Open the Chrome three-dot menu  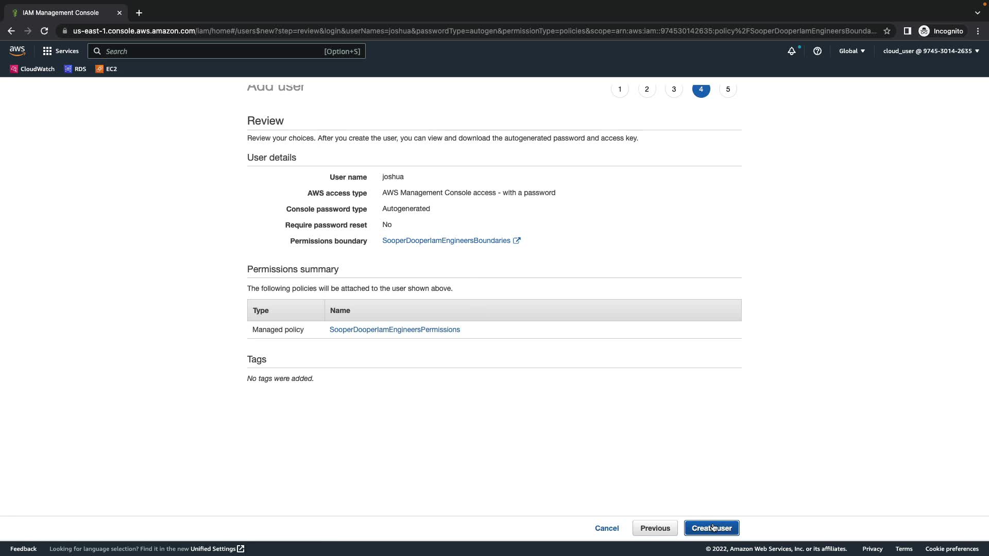tap(978, 31)
